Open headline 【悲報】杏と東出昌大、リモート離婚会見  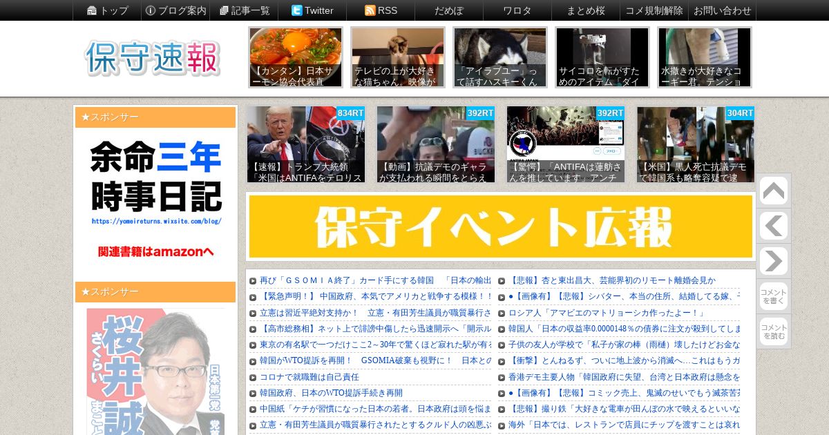612,280
